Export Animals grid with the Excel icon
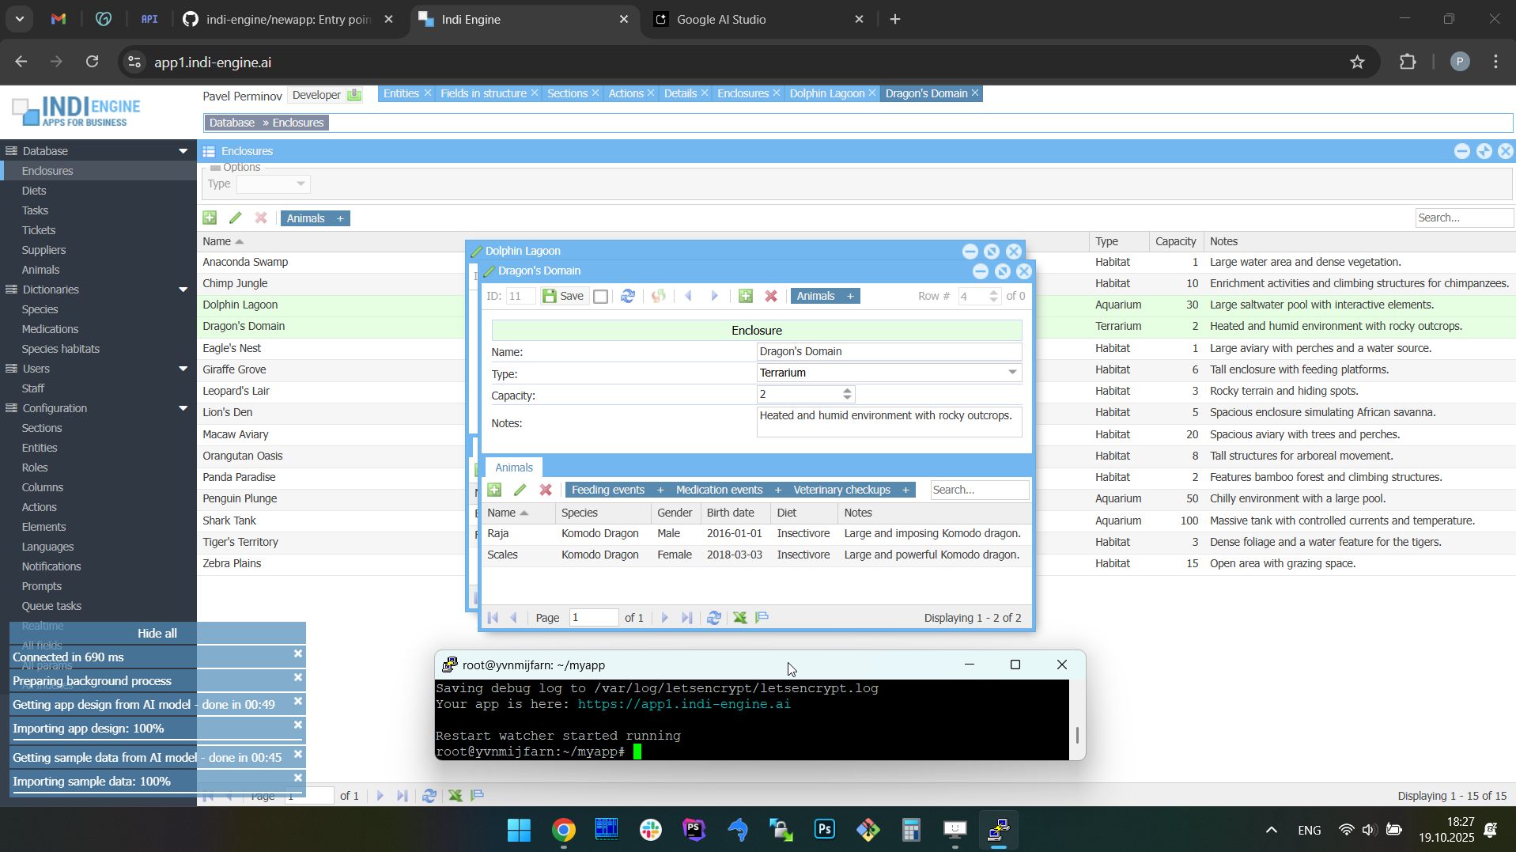The image size is (1516, 852). tap(739, 618)
